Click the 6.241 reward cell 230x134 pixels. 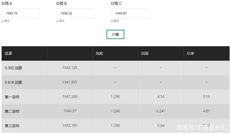(x=161, y=111)
